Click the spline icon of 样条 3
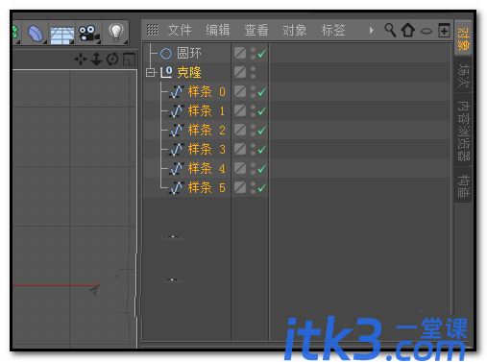This screenshot has width=487, height=362. point(177,150)
